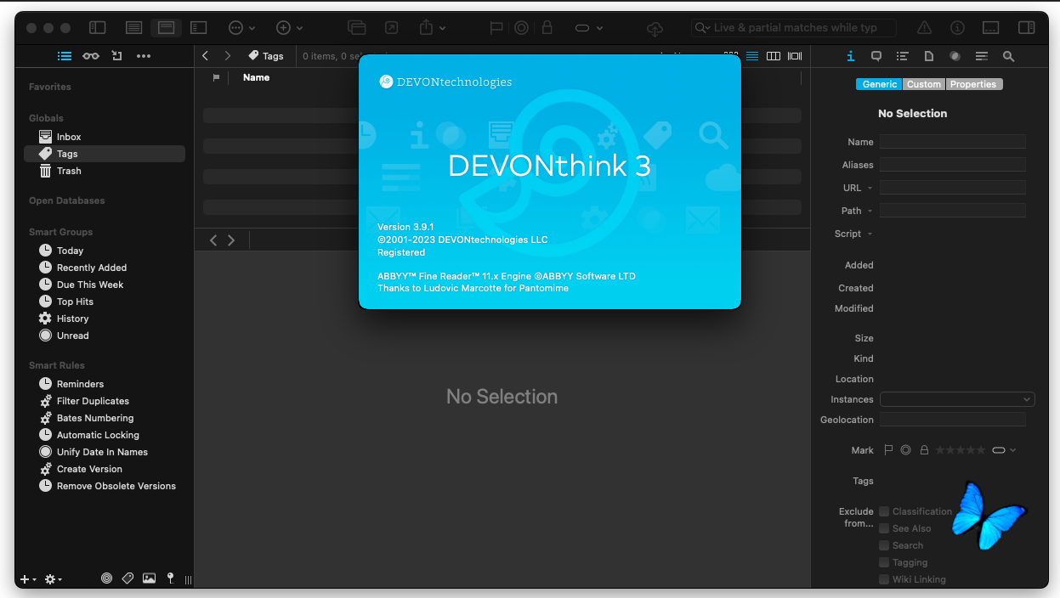Viewport: 1060px width, 598px height.
Task: Go back using the path bar arrow
Action: (205, 56)
